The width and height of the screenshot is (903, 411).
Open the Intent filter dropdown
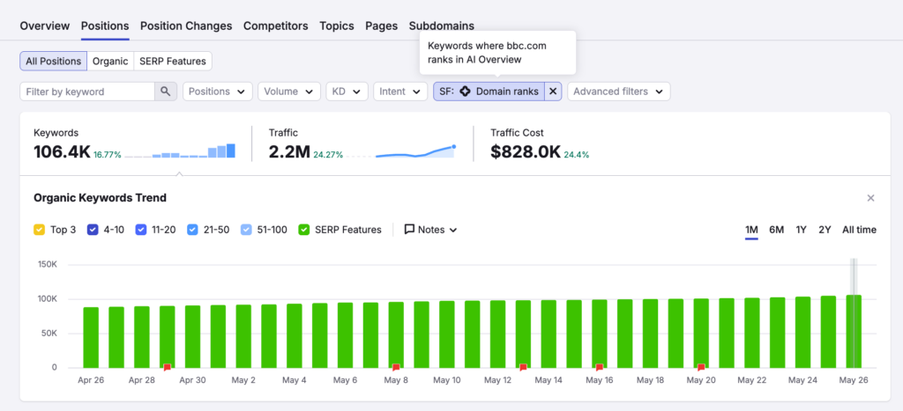[400, 92]
